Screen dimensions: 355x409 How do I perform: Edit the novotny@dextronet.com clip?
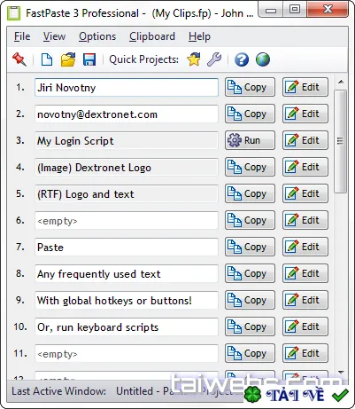305,114
